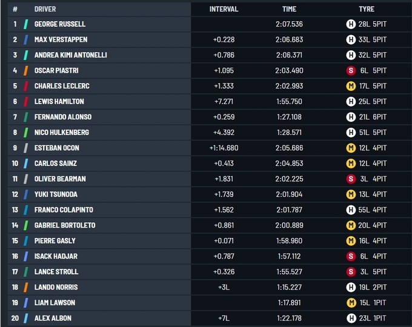Click Franco Colapinto's hard tyre icon
The width and height of the screenshot is (412, 327).
350,210
